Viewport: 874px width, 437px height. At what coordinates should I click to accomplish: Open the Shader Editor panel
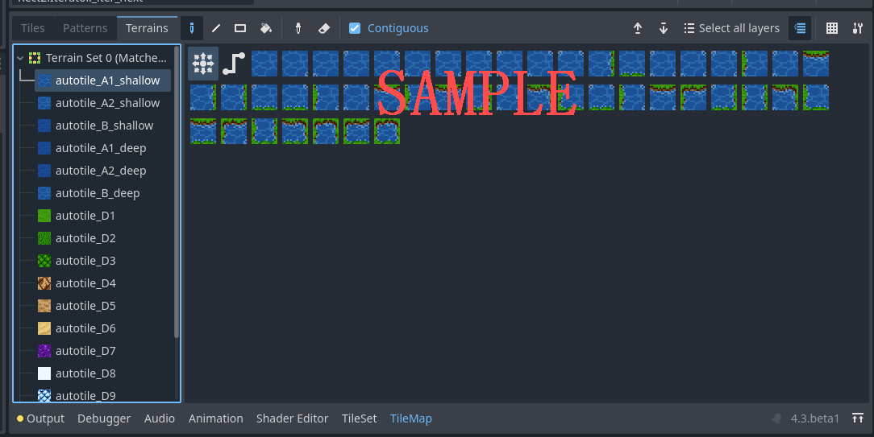click(292, 418)
